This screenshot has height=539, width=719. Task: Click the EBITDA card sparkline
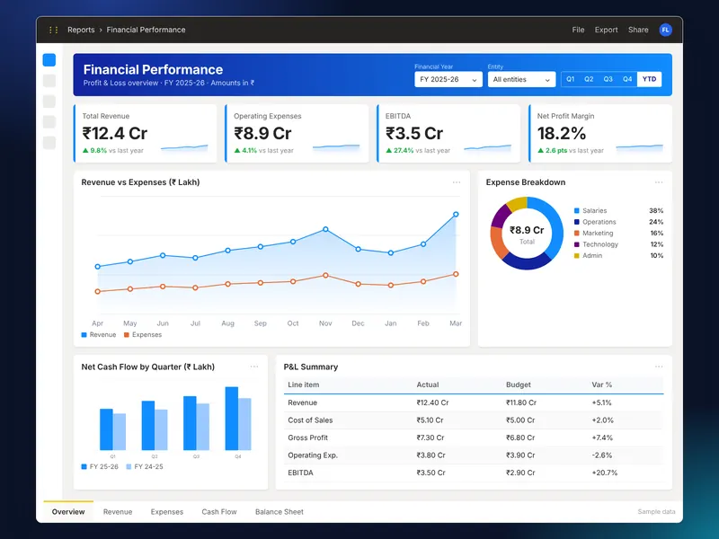click(487, 148)
